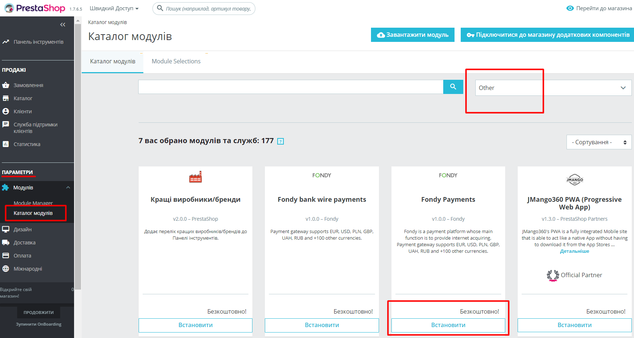Install Fondy bank wire payments module

(322, 325)
